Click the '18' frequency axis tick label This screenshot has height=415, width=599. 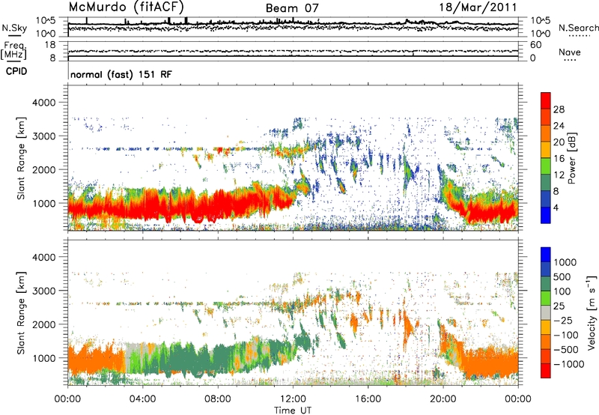[50, 45]
